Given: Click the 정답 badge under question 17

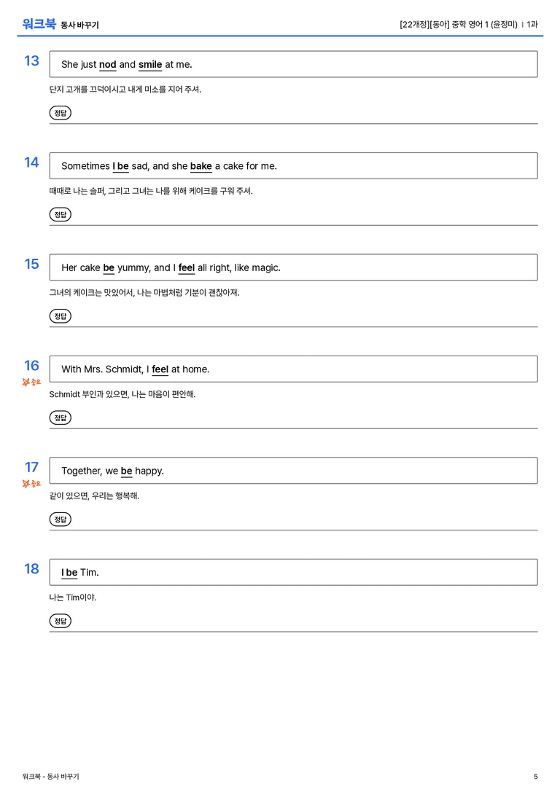Looking at the screenshot, I should [x=60, y=519].
